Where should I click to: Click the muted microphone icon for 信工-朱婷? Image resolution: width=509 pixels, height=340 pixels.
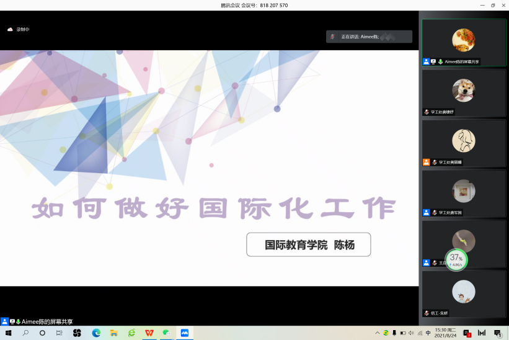coord(427,313)
